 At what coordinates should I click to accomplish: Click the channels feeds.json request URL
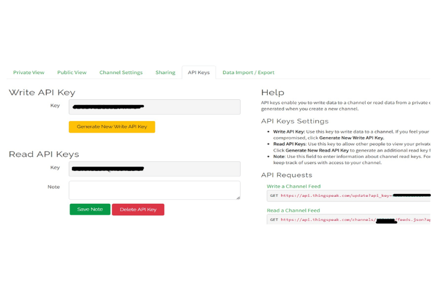(355, 220)
